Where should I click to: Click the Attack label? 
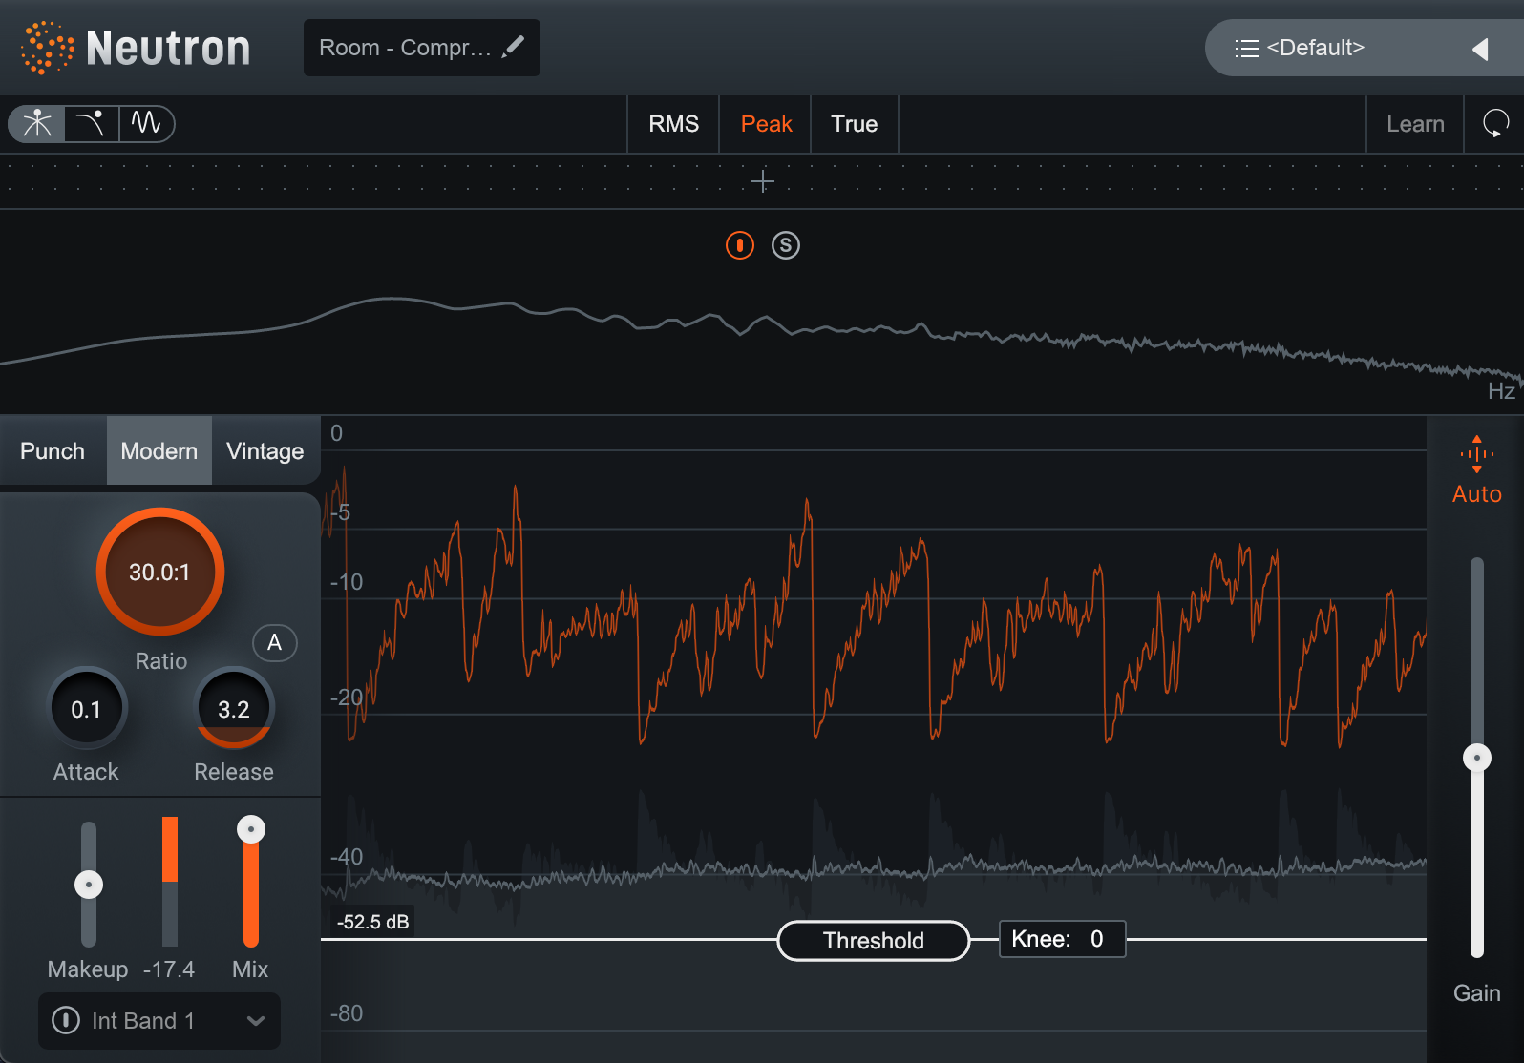pos(86,772)
